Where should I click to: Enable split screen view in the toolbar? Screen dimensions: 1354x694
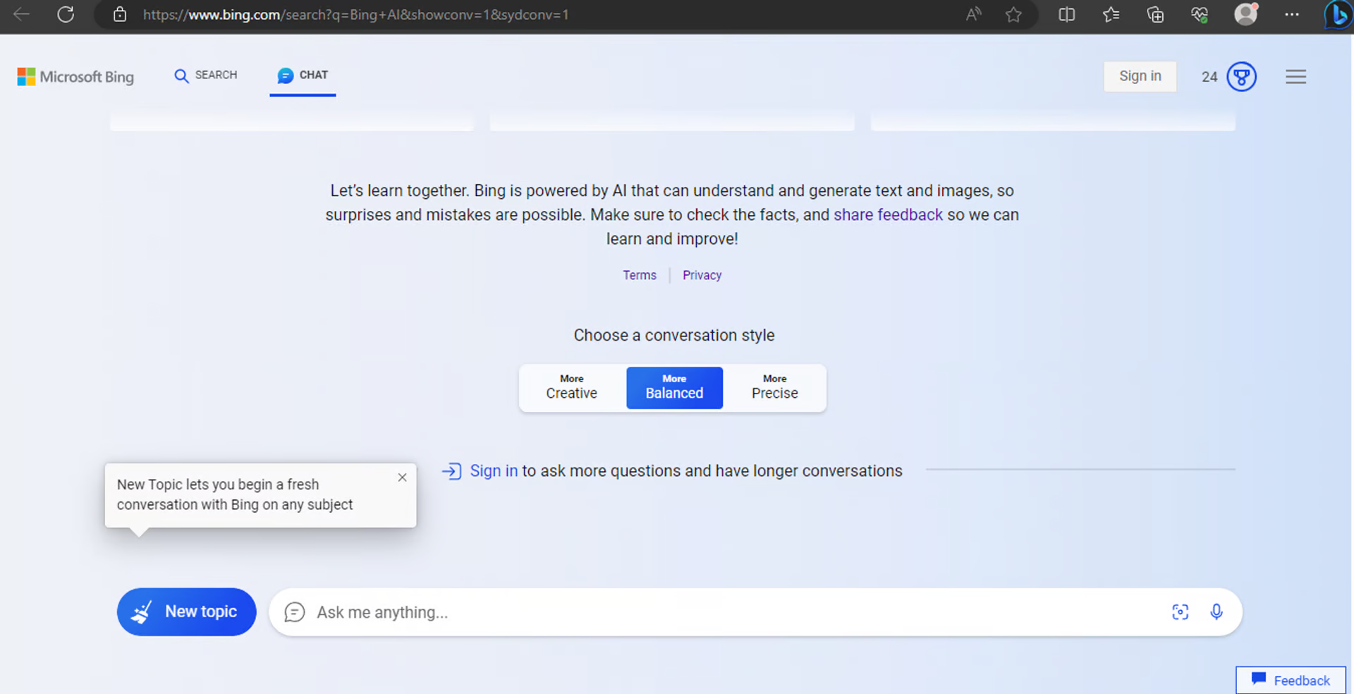point(1066,15)
